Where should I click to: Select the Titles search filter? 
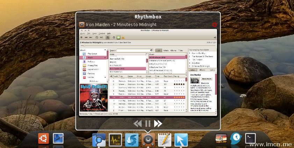tap(181, 50)
